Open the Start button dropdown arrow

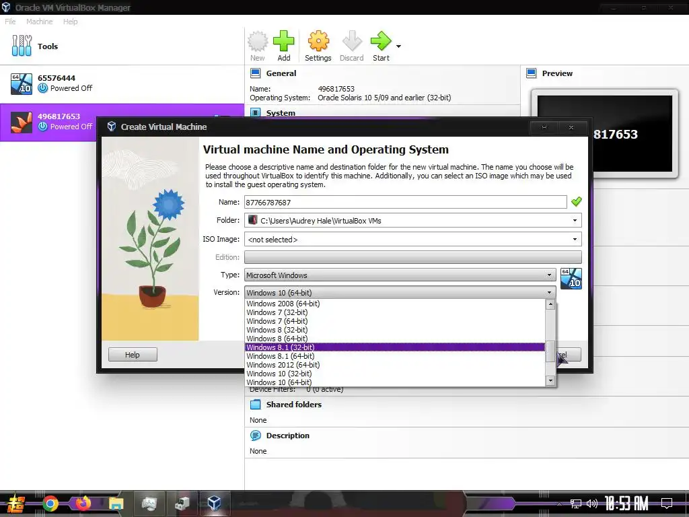click(398, 46)
